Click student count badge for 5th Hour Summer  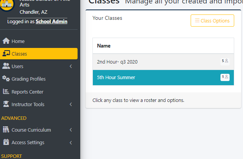(225, 77)
